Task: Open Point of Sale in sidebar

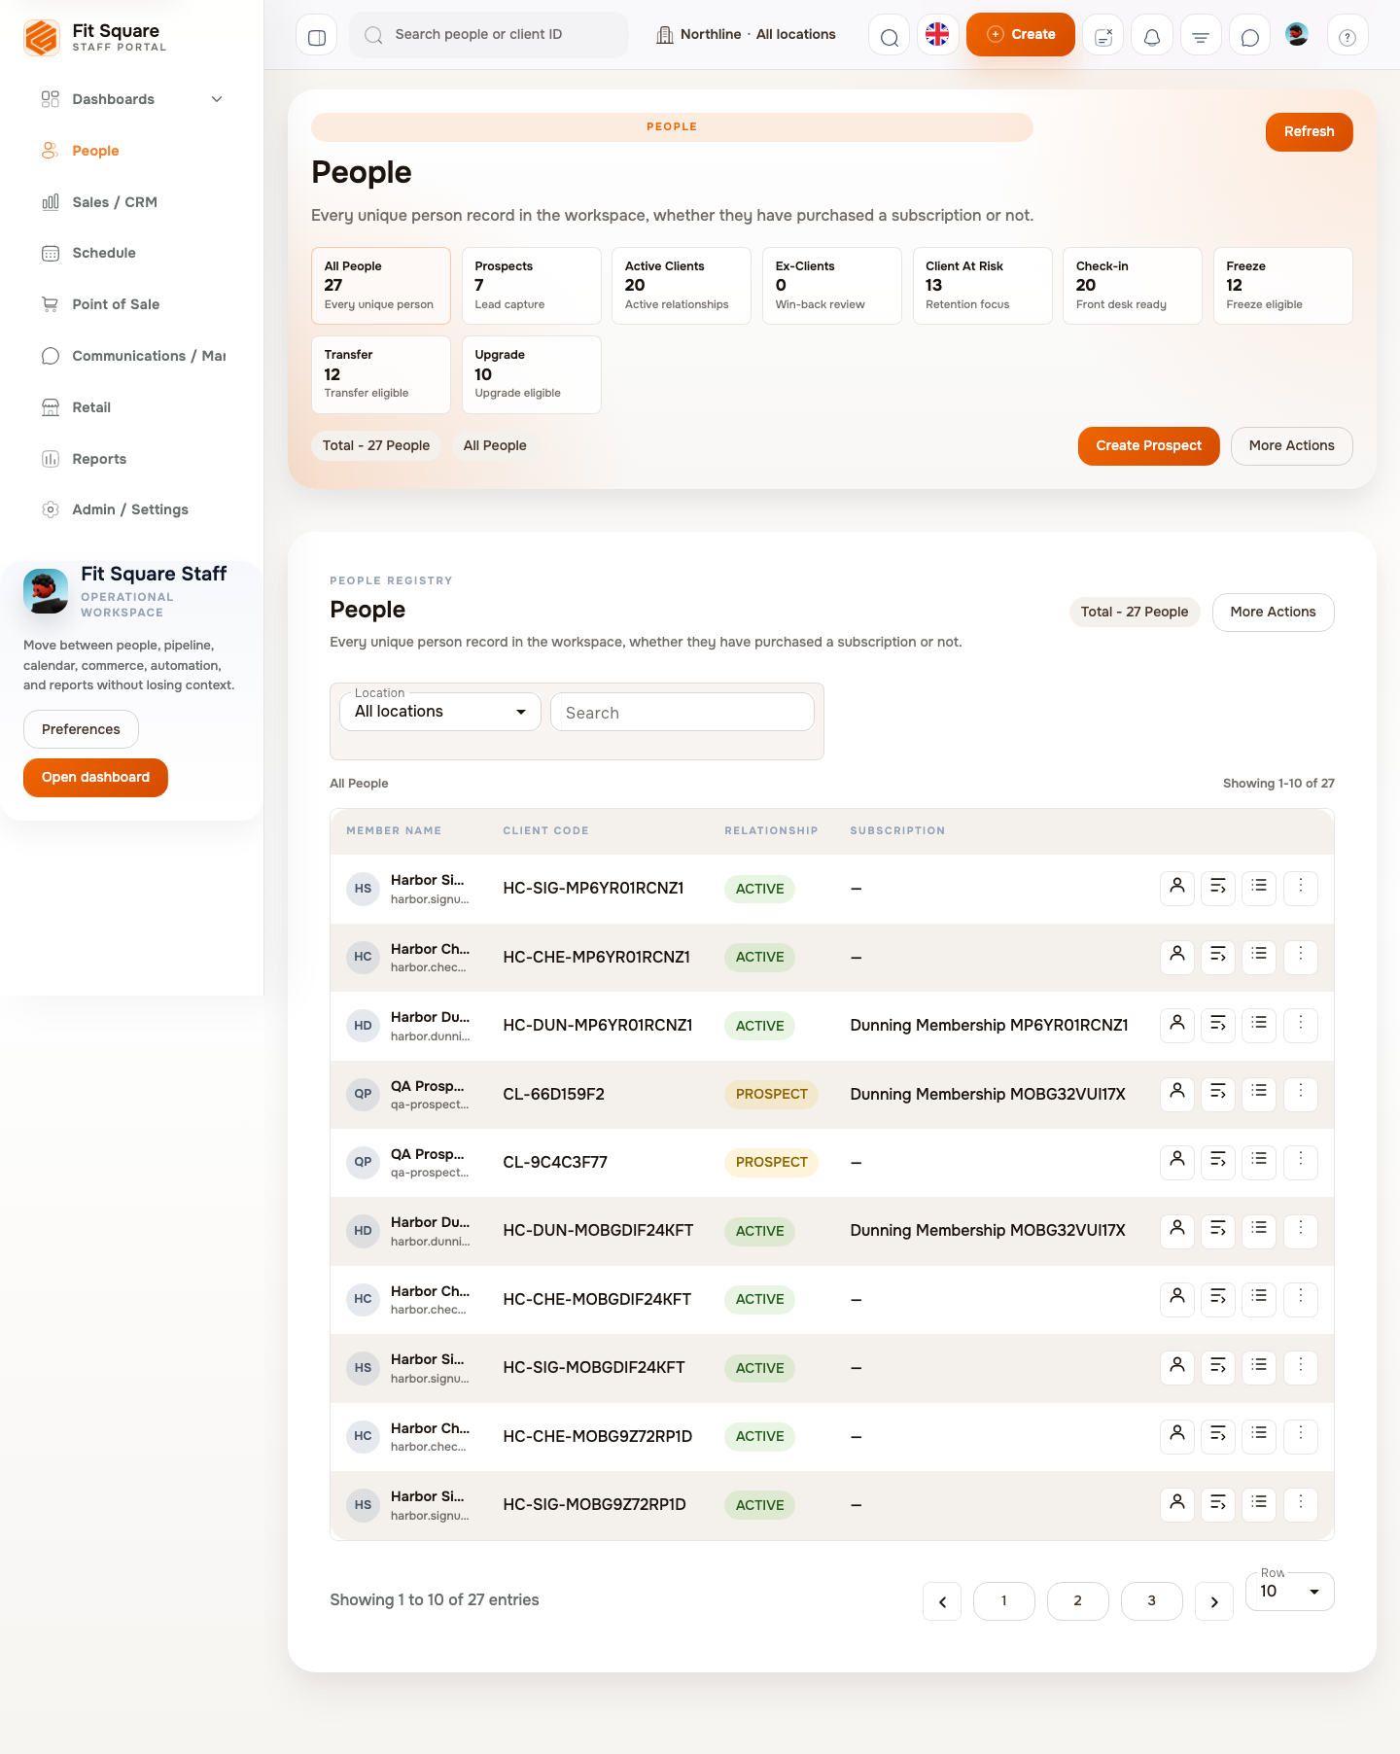Action: pyautogui.click(x=132, y=304)
